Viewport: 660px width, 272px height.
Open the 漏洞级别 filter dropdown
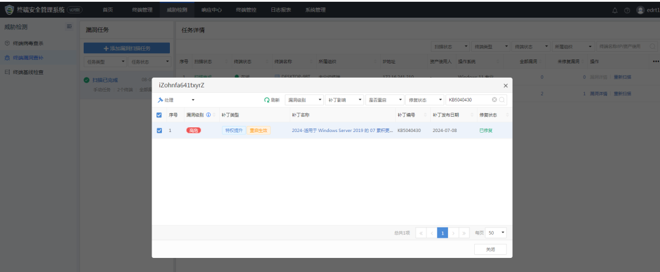pos(304,100)
